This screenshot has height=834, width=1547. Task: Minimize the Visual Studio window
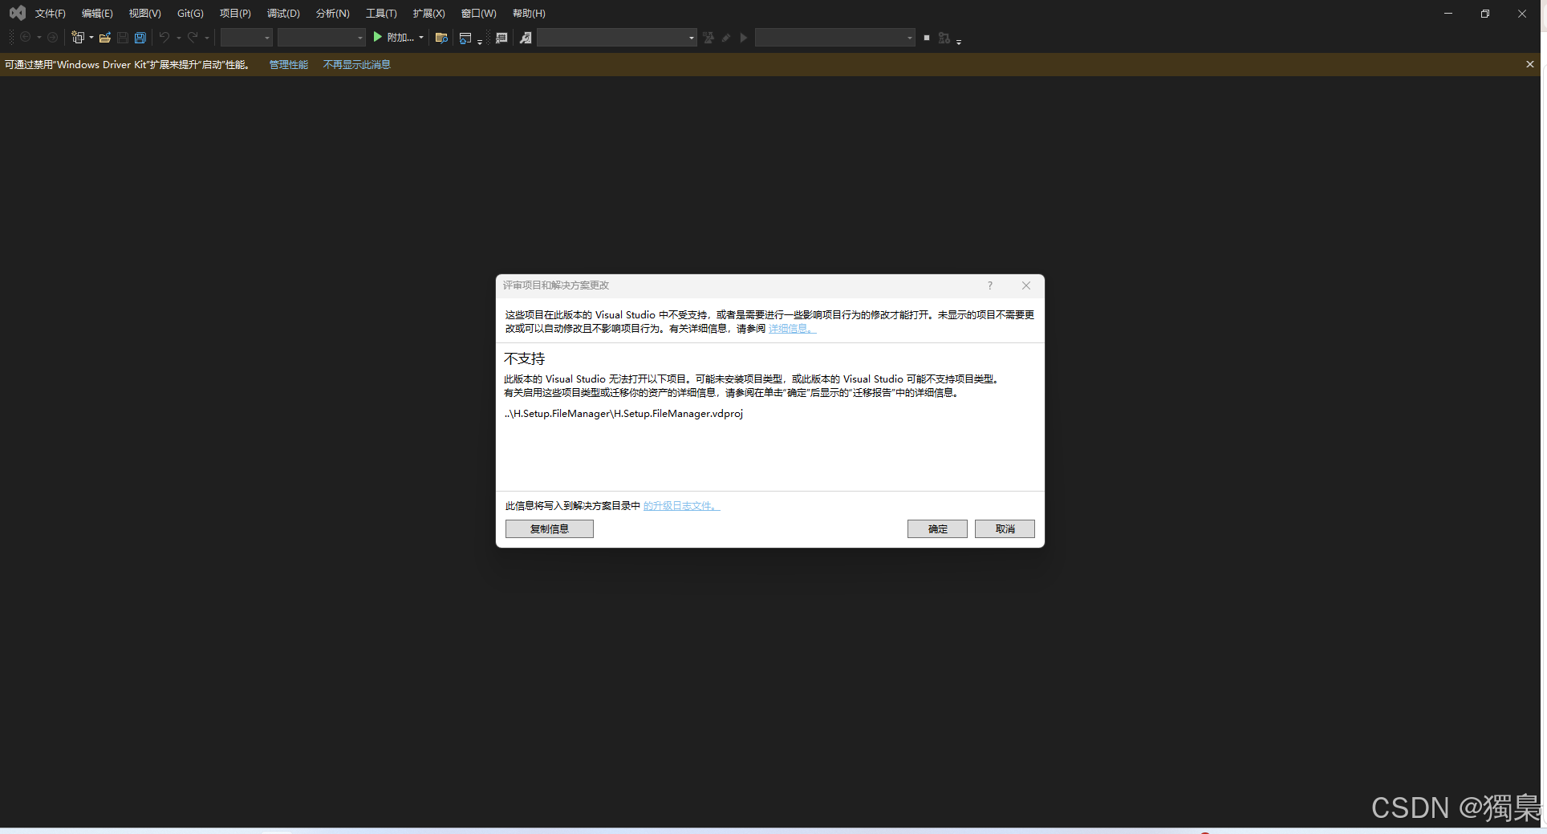[x=1448, y=13]
